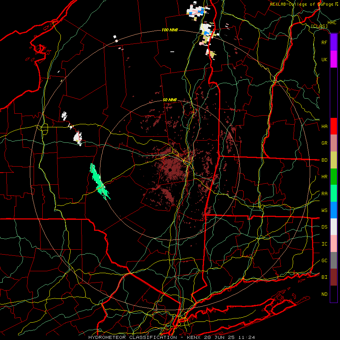Click the white DS legend swatch
Viewport: 340px width, 340px height.
click(x=334, y=227)
